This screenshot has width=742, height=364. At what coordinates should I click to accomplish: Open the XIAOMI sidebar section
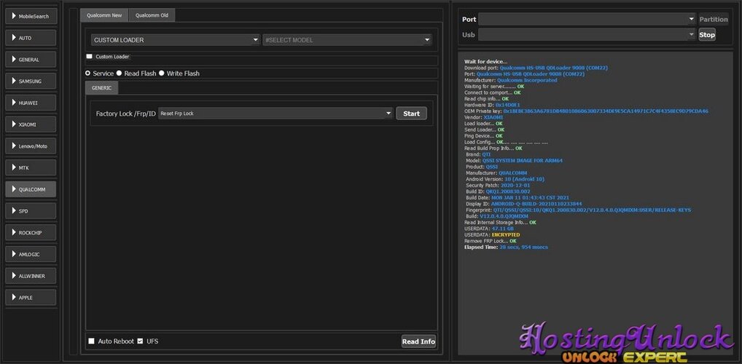tap(31, 124)
